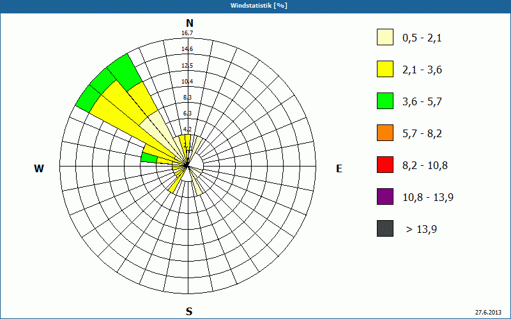This screenshot has width=511, height=319.
Task: Click the purple 10,8 - 13,9 legend swatch
Action: 385,197
